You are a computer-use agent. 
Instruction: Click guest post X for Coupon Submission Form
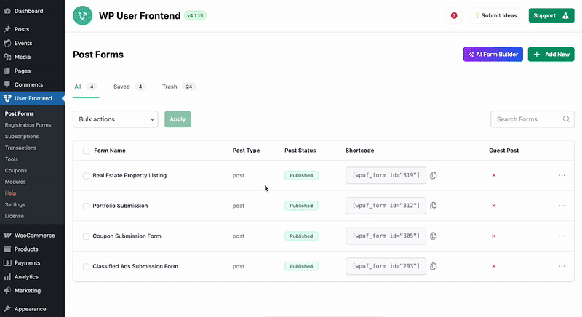(494, 236)
